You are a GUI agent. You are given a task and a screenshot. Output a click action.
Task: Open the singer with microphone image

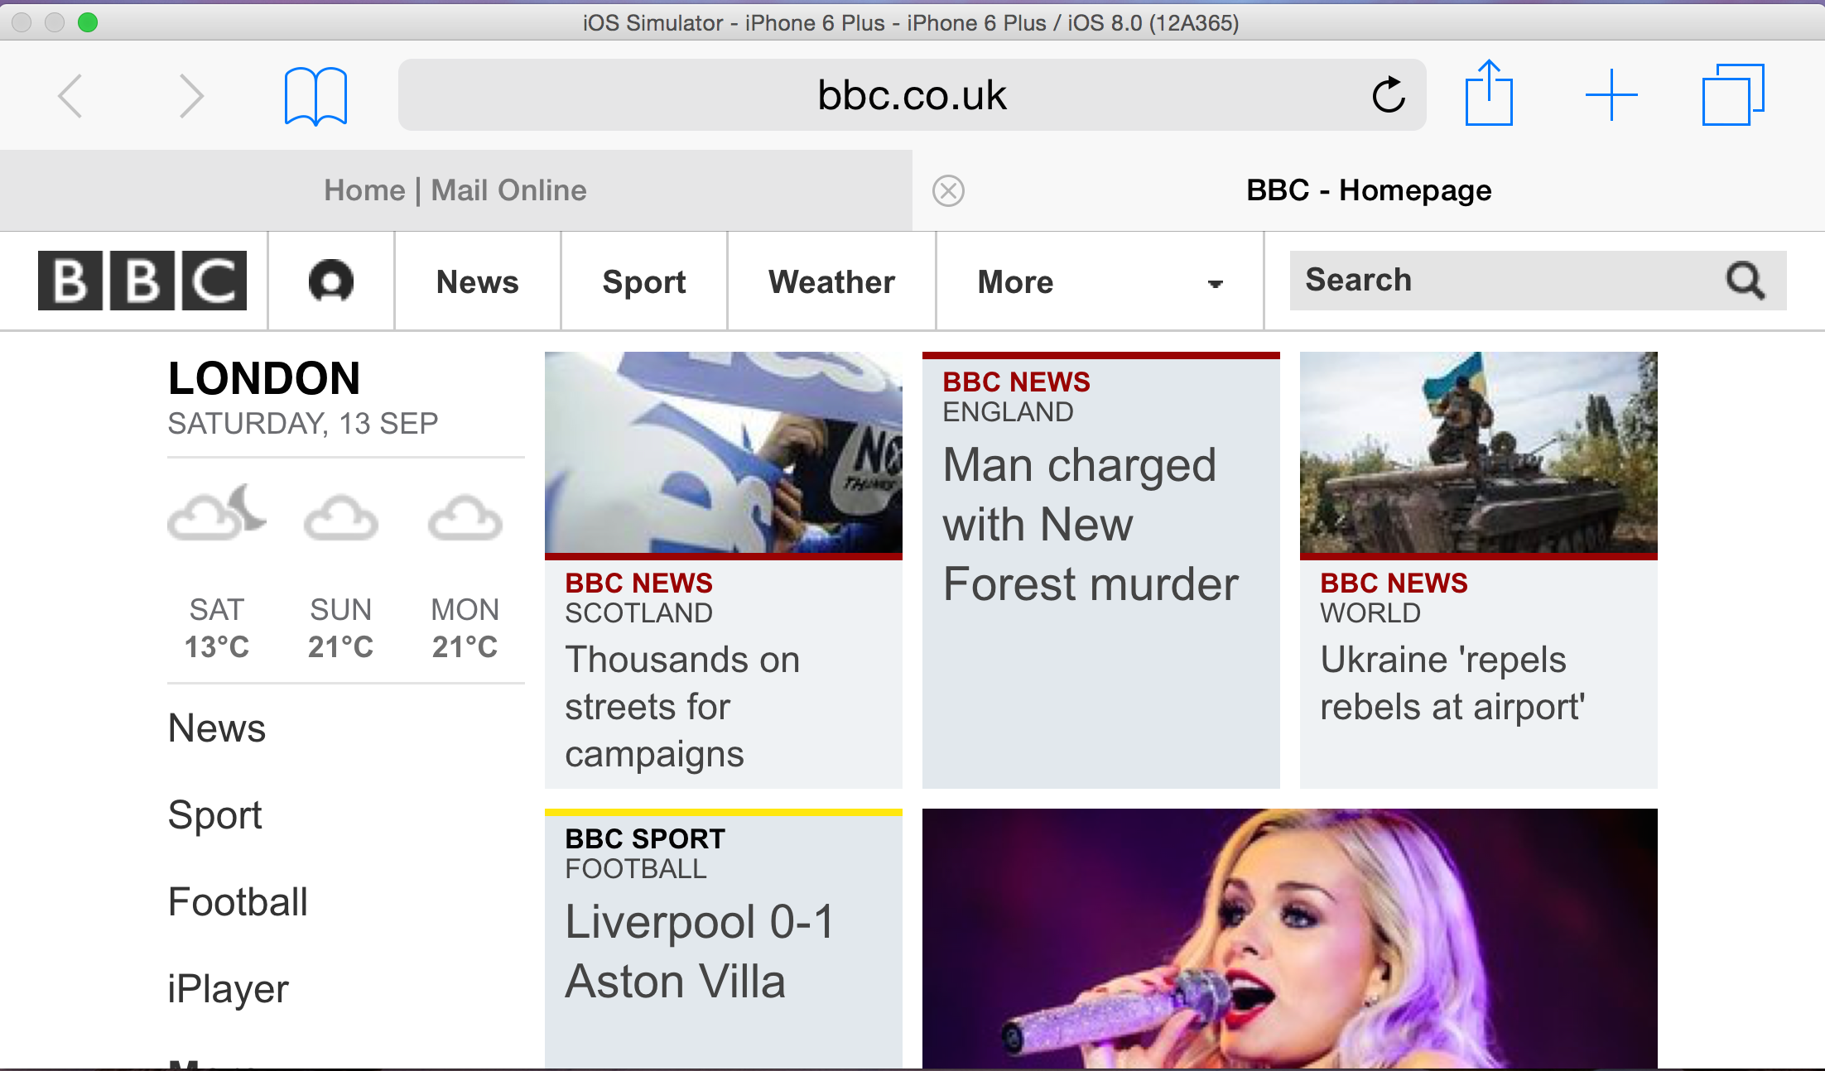tap(1290, 939)
